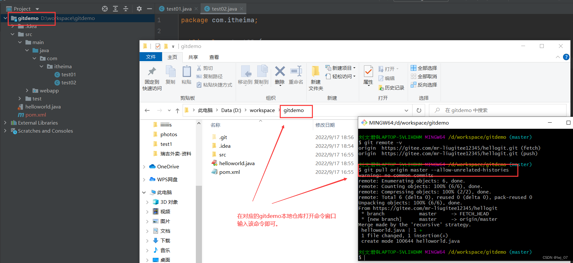This screenshot has width=573, height=263.
Task: Collapse the src folder in Project tree
Action: tap(13, 34)
